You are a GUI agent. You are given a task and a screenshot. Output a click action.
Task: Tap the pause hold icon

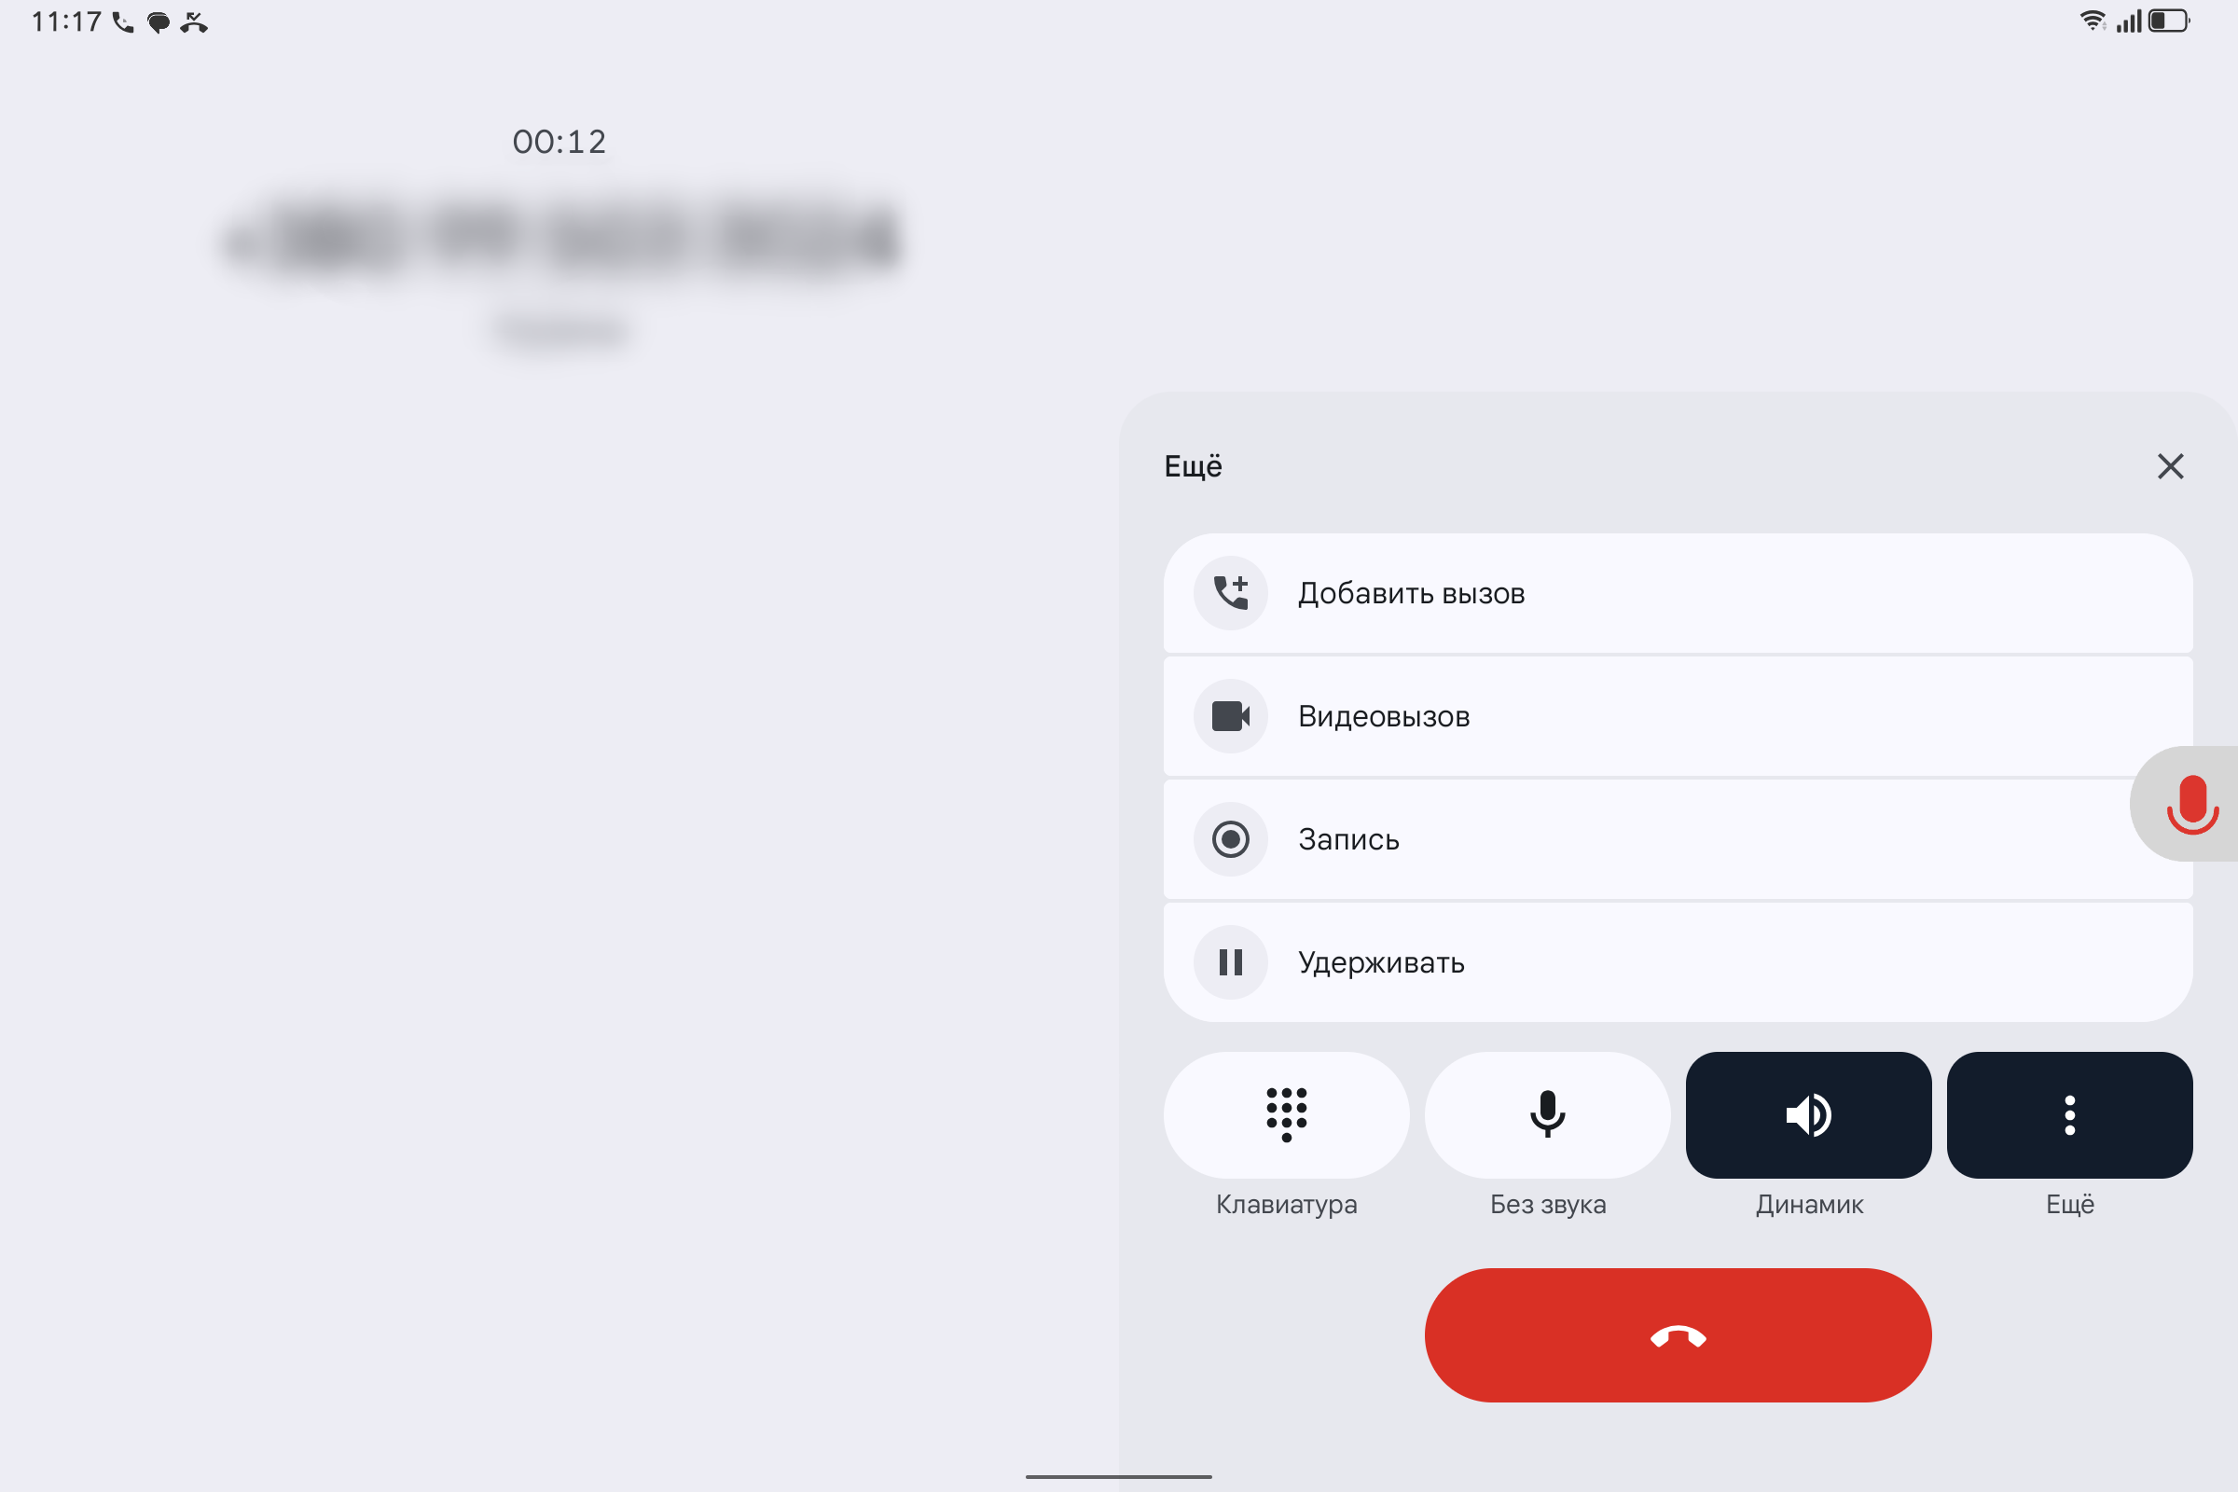point(1230,962)
